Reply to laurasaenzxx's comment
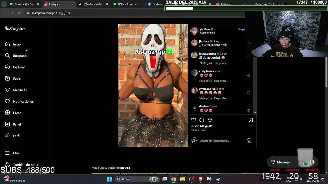 [221, 63]
